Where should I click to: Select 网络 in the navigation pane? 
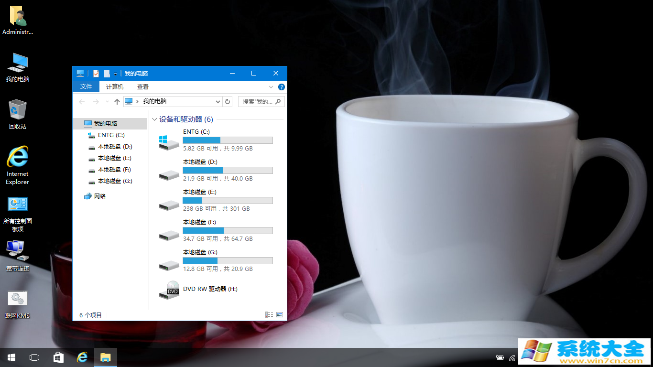99,196
